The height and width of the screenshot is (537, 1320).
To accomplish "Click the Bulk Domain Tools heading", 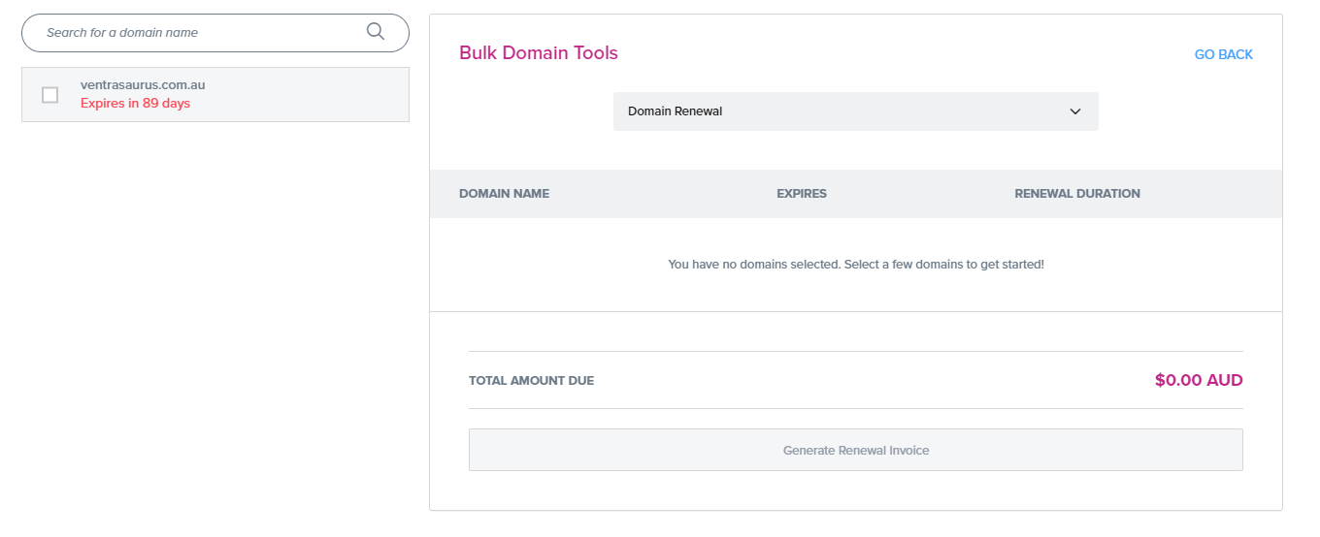I will [x=539, y=53].
